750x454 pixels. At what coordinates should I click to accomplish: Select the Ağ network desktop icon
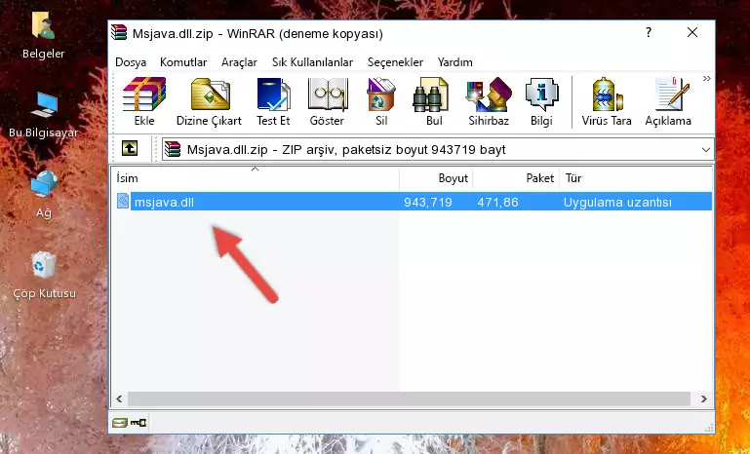(x=44, y=194)
